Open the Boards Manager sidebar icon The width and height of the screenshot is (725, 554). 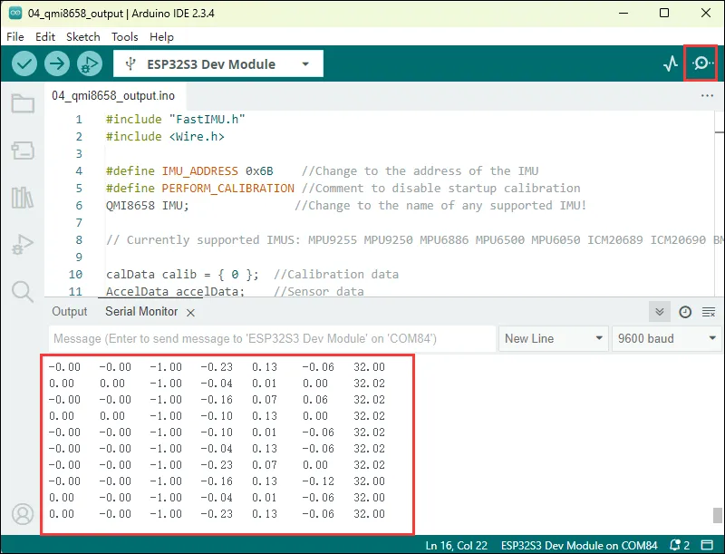click(23, 151)
